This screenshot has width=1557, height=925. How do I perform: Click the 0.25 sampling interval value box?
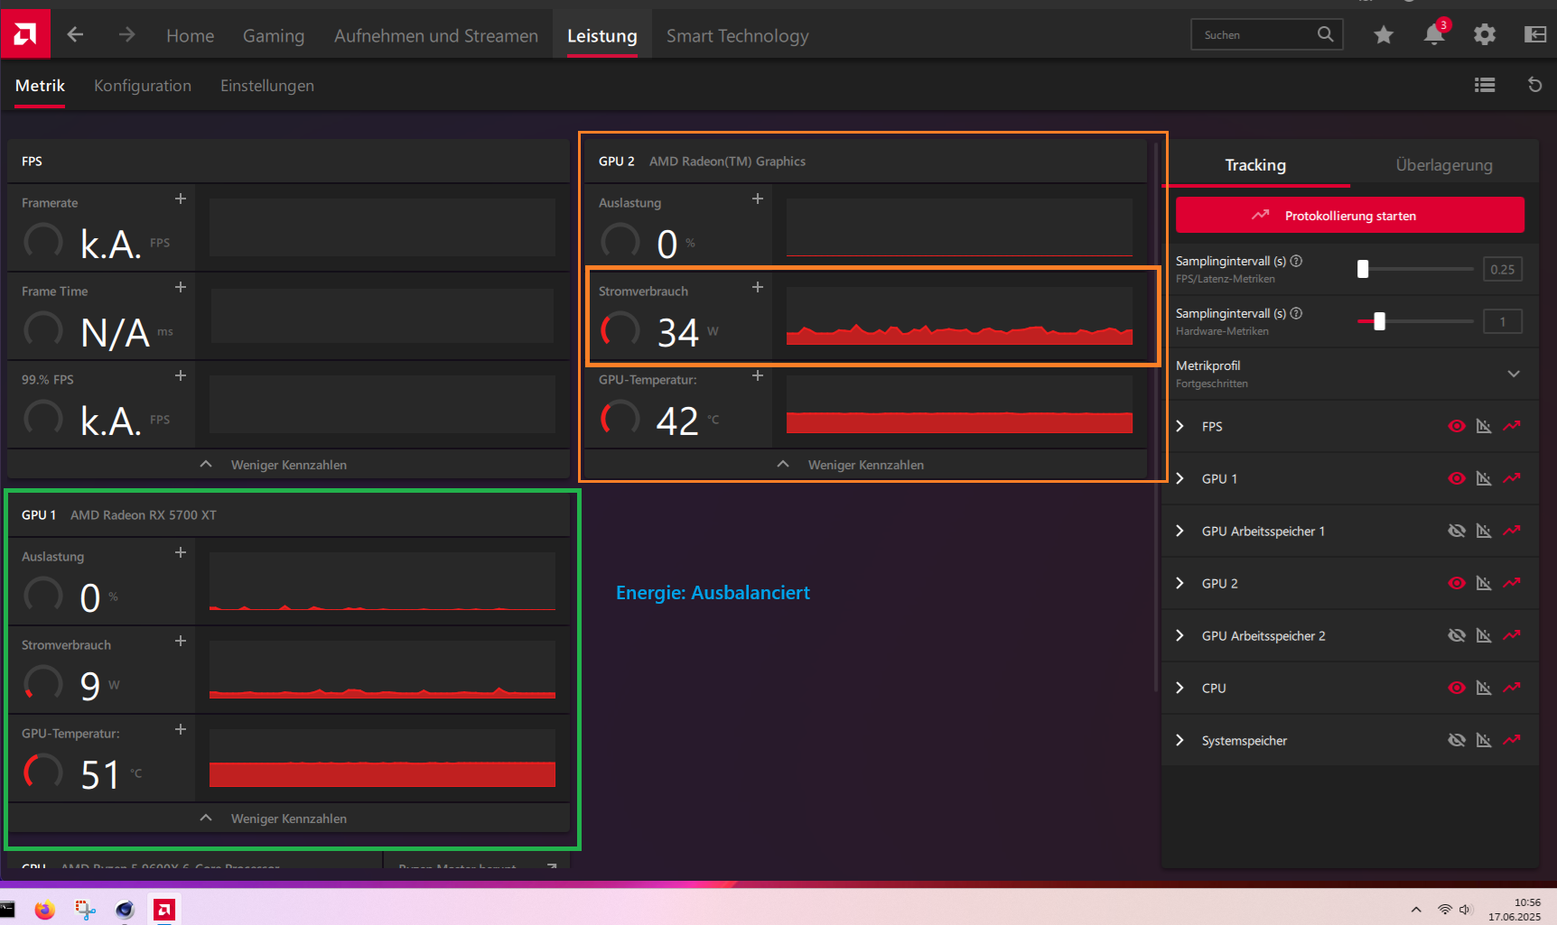point(1503,269)
